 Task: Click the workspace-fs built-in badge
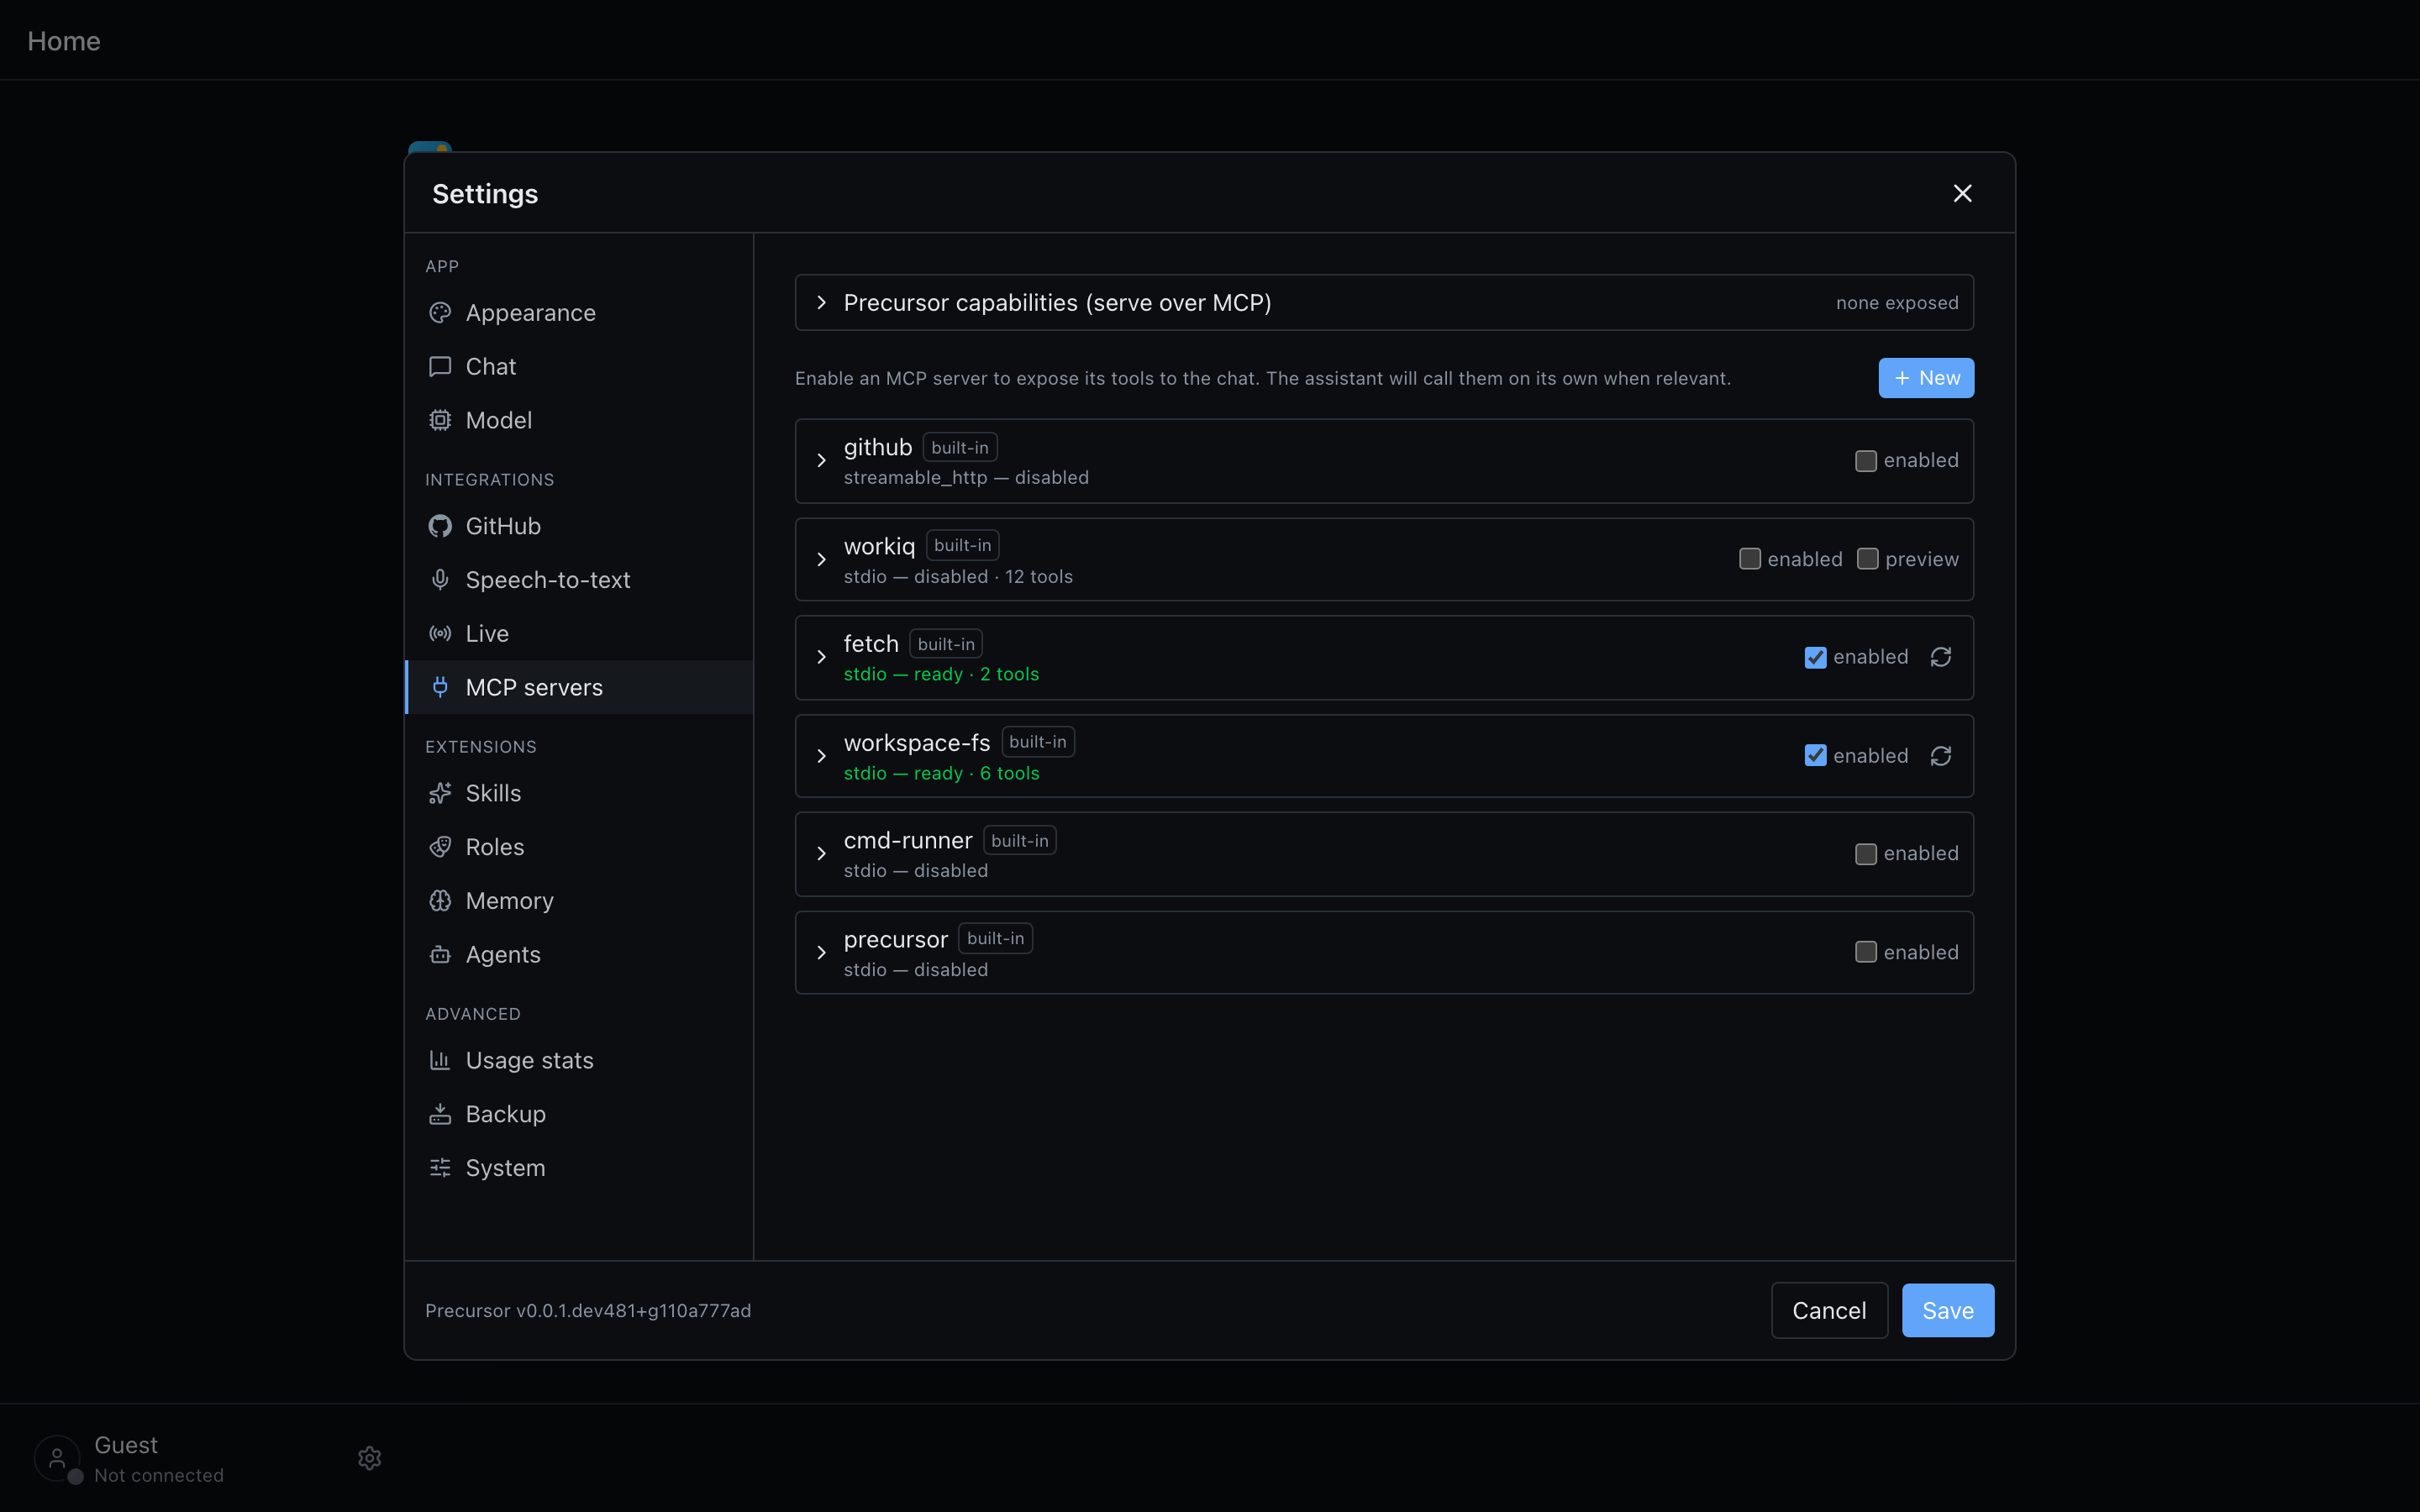pos(1038,742)
